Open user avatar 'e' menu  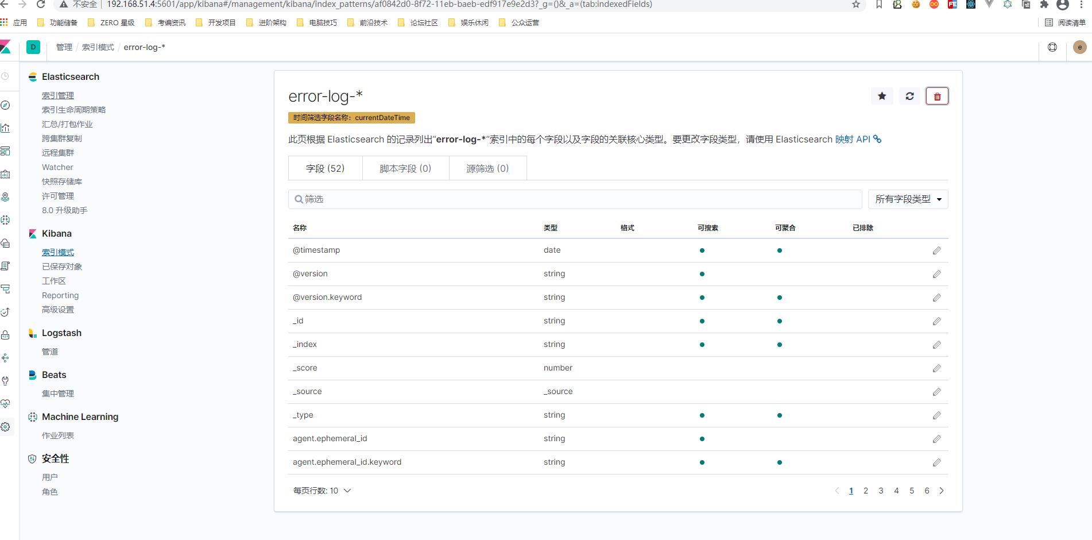coord(1079,47)
